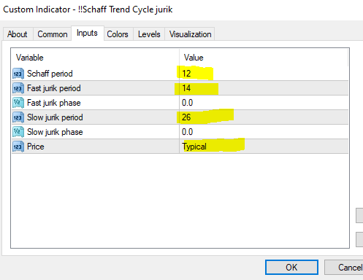Image resolution: width=363 pixels, height=280 pixels.
Task: Switch to the Common tab
Action: pyautogui.click(x=53, y=34)
